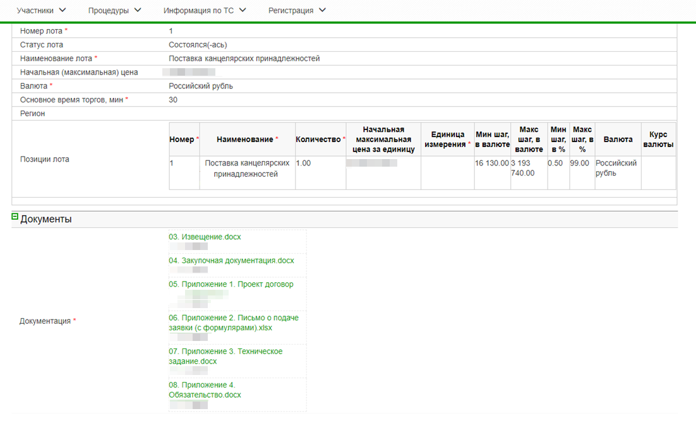Click the Состоялся(-ась) lot status value

click(x=198, y=45)
